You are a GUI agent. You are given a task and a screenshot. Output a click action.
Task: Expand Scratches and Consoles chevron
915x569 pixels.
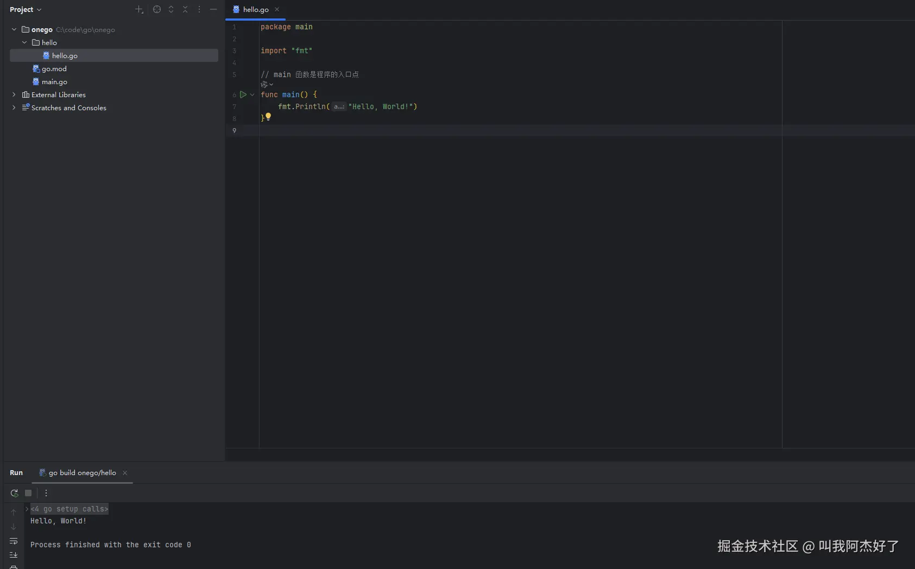tap(14, 108)
